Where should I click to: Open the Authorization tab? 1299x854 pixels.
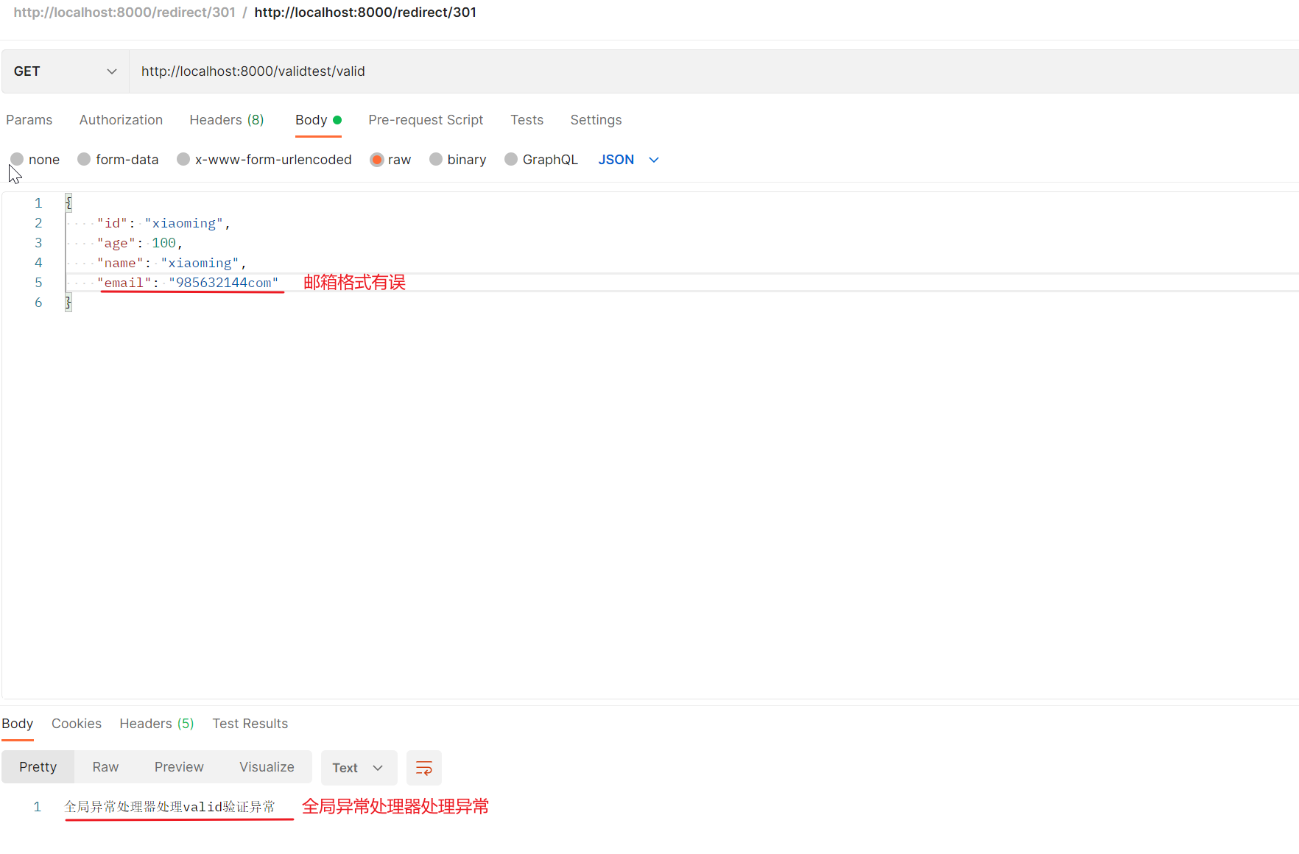[x=121, y=120]
